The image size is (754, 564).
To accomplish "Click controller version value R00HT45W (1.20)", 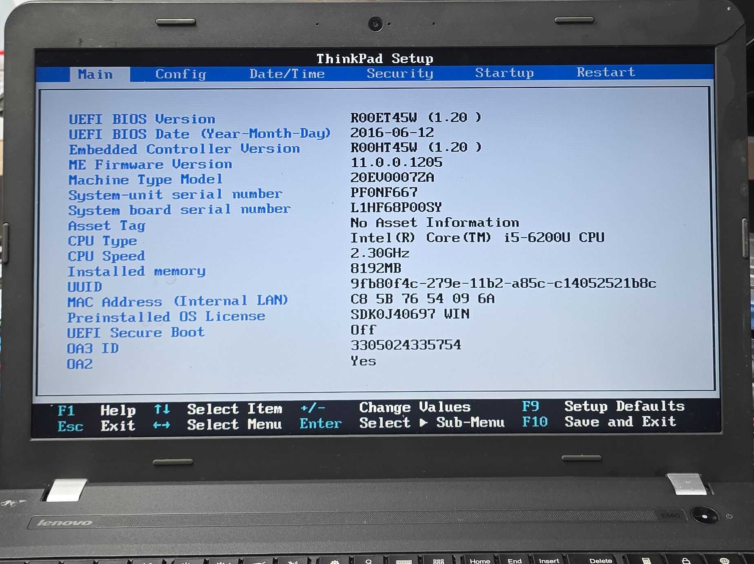I will [416, 147].
